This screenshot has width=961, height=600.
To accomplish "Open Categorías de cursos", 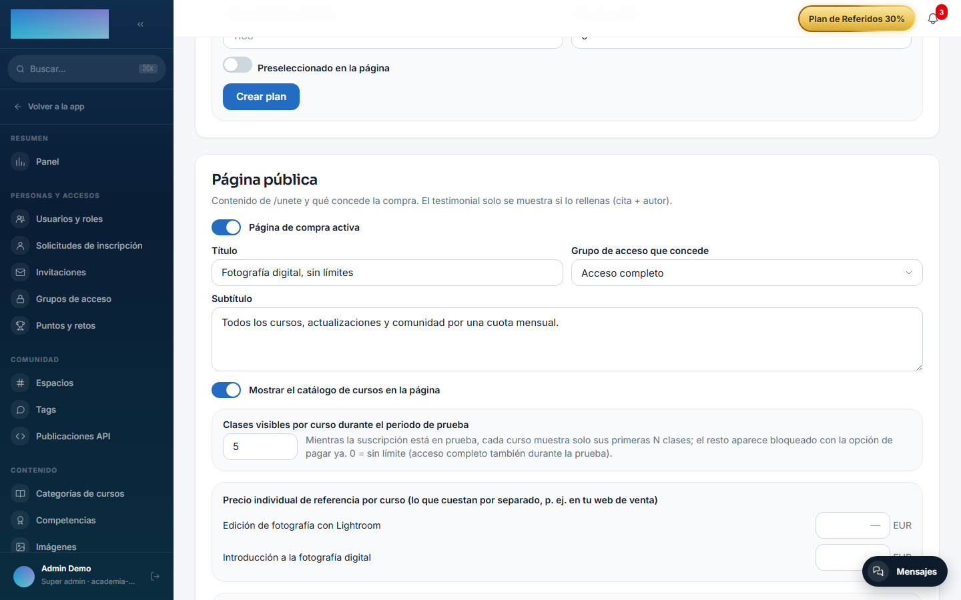I will tap(87, 494).
